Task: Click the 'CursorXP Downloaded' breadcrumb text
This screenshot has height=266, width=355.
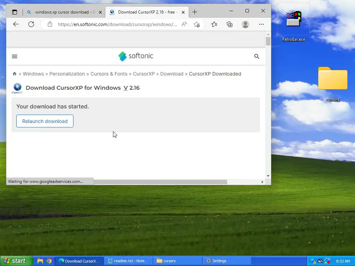Action: 215,74
